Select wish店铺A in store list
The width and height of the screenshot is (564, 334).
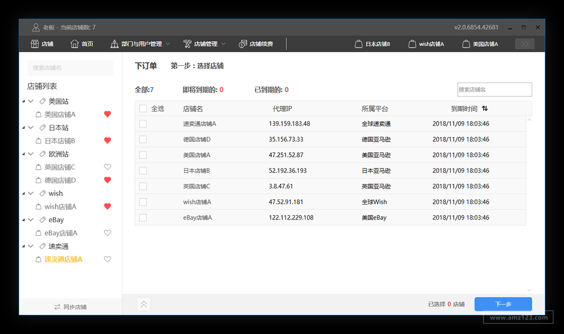[x=60, y=206]
